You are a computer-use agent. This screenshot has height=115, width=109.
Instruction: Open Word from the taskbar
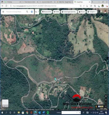point(44,113)
